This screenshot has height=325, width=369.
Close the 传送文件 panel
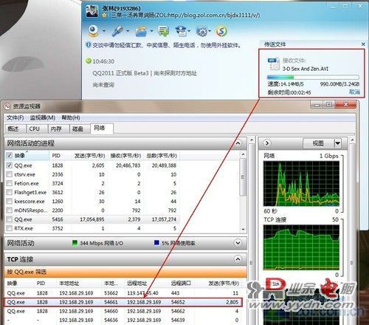click(x=363, y=44)
